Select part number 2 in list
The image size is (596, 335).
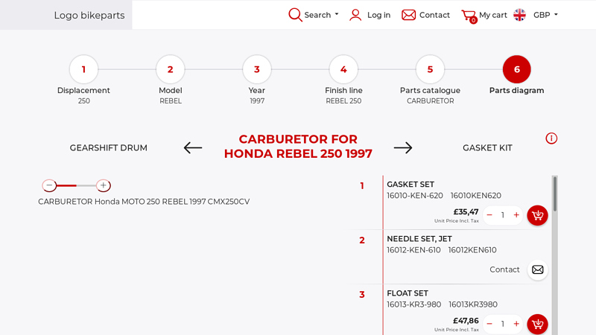(x=362, y=240)
